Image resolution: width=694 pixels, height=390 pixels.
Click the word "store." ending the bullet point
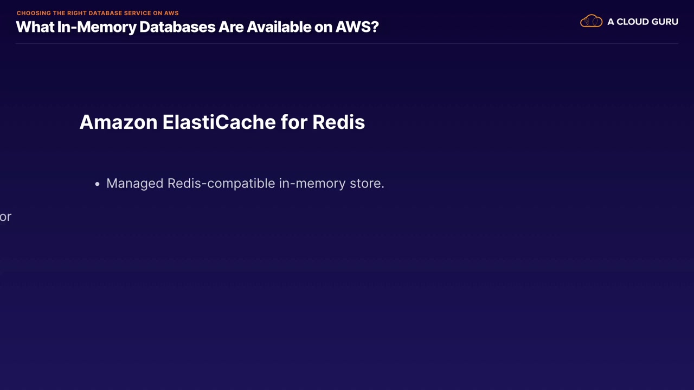[367, 183]
